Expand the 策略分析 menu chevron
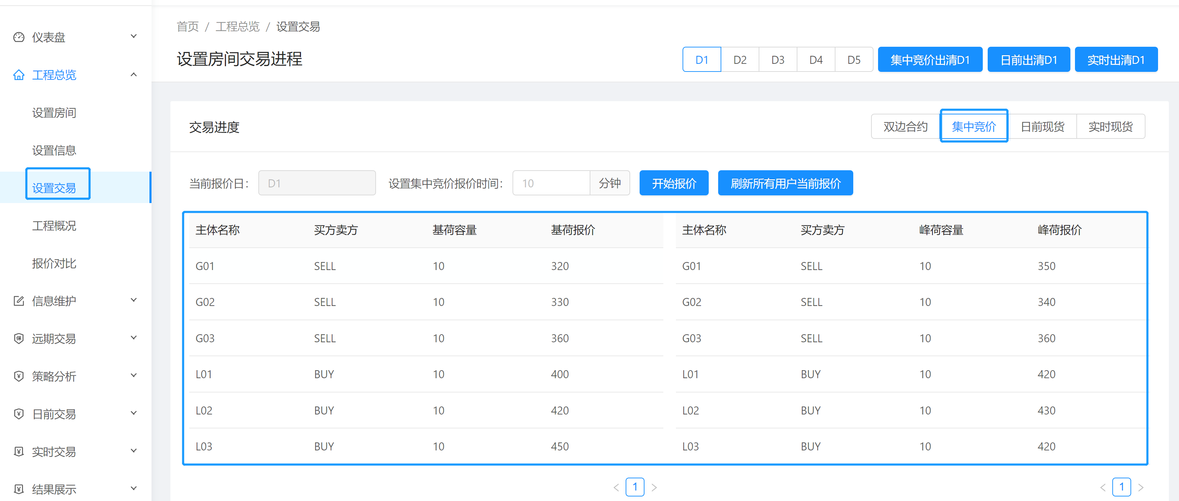The width and height of the screenshot is (1179, 501). (134, 375)
